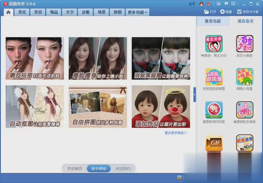Click the skin/wardrobe icon in title bar
The image size is (263, 183).
pyautogui.click(x=218, y=4)
